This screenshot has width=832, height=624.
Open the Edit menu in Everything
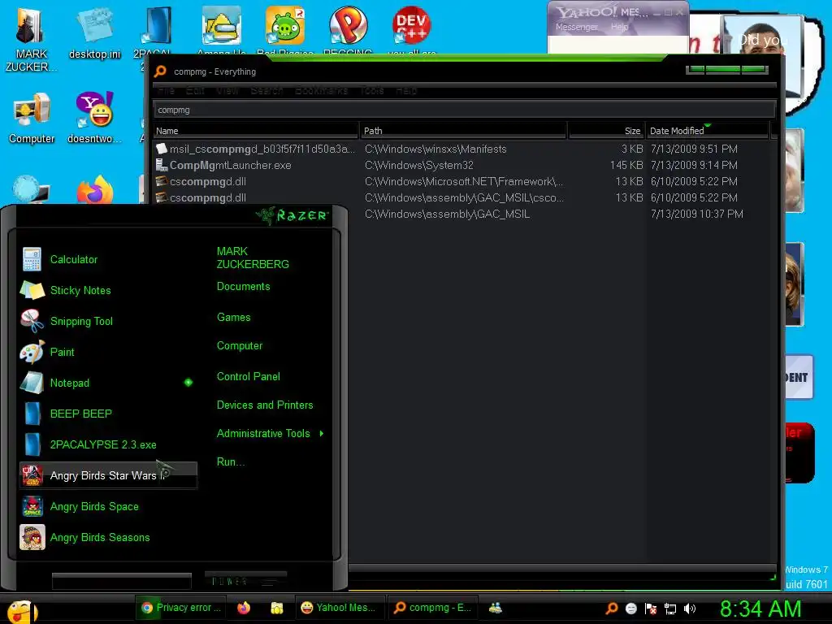[195, 91]
